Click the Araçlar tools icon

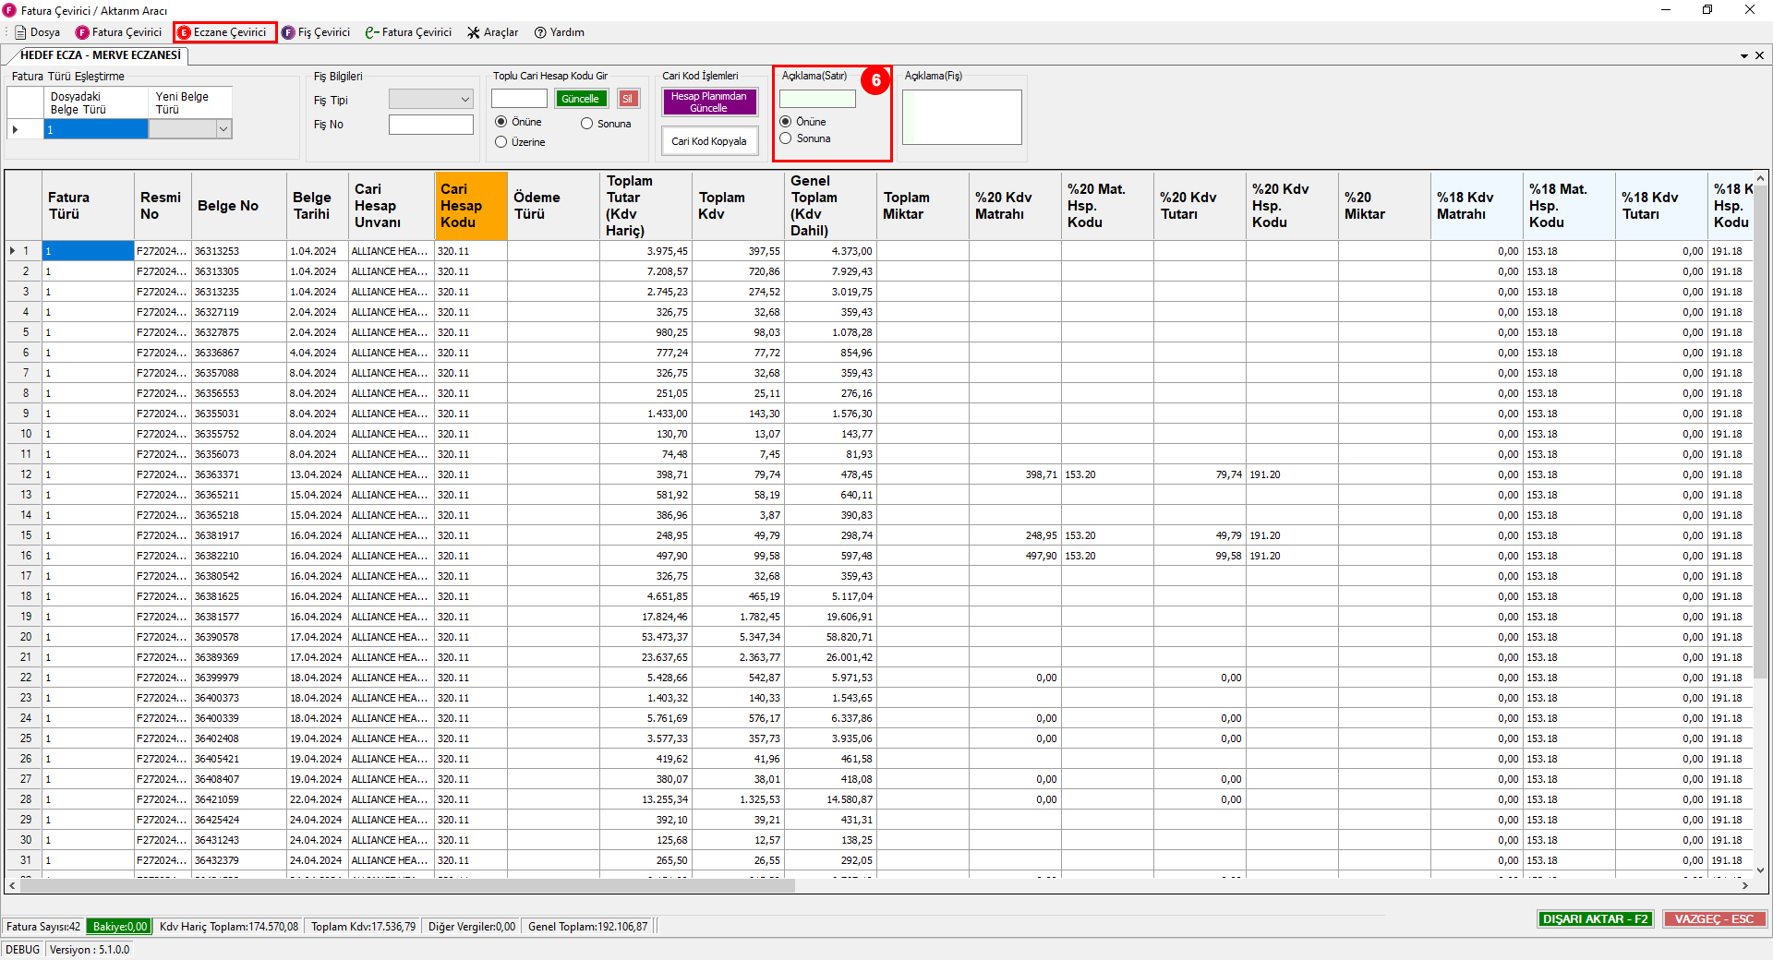474,32
